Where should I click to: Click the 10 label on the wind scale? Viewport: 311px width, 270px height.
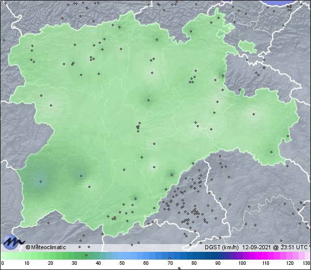[27, 263]
